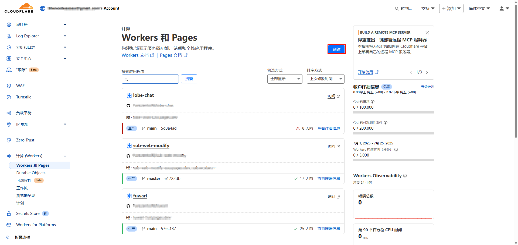Click the Zero Trust sidebar icon
This screenshot has height=245, width=518.
pyautogui.click(x=9, y=140)
